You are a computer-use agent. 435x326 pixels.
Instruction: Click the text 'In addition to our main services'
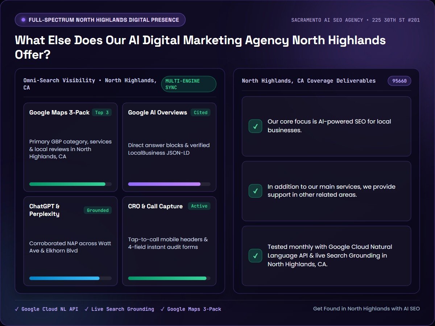pos(331,191)
